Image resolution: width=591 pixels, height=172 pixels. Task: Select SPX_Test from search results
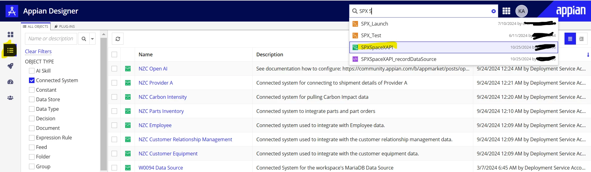click(x=454, y=35)
